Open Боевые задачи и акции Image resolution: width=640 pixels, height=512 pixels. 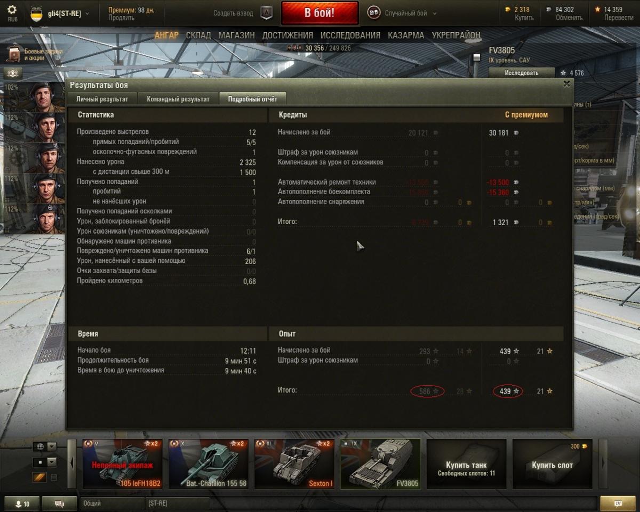35,54
